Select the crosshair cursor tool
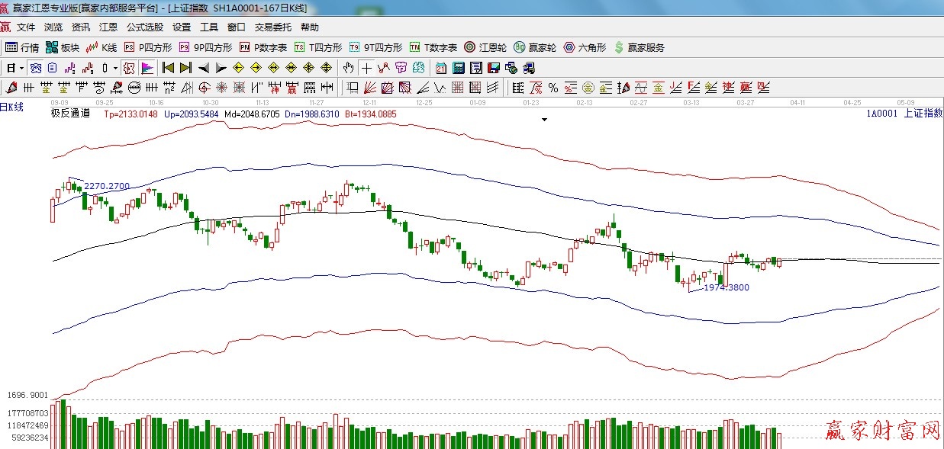 click(x=367, y=68)
